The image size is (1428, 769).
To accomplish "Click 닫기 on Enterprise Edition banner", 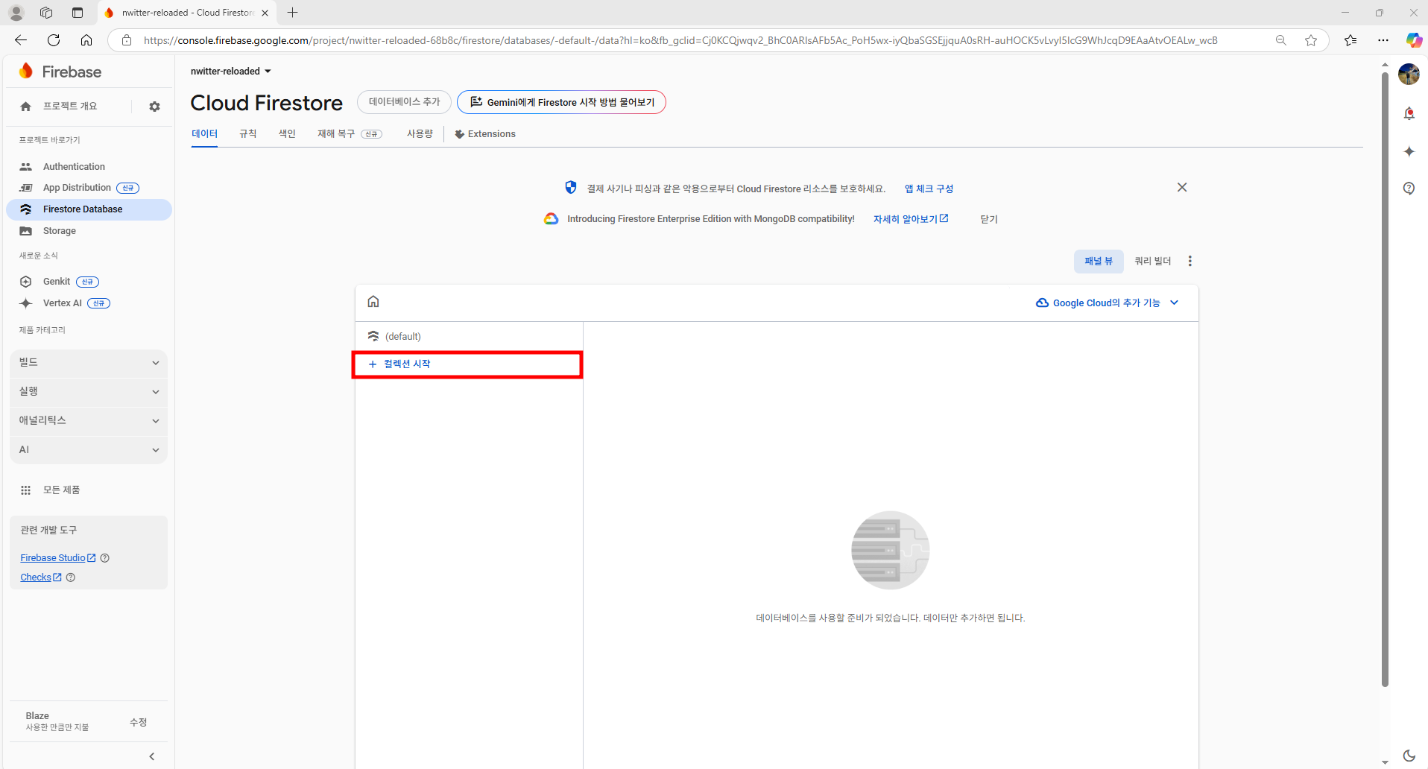I will click(x=989, y=219).
